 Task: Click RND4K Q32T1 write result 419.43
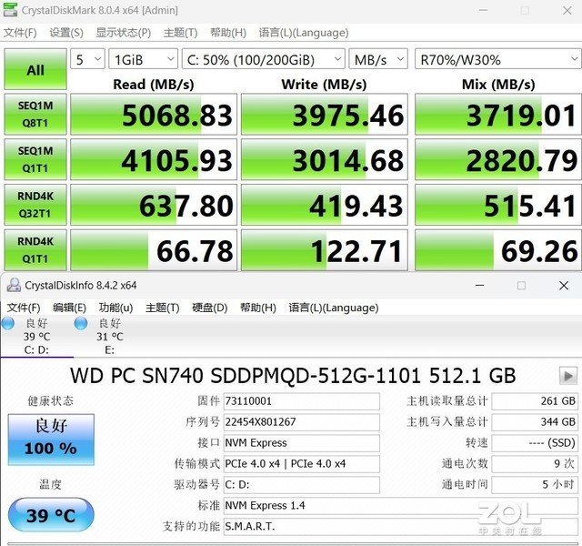pos(325,205)
